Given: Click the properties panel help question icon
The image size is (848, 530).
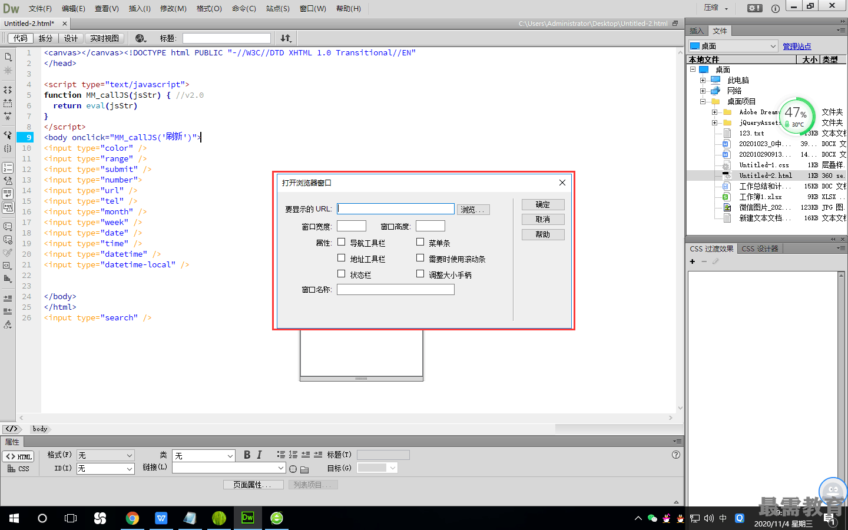Looking at the screenshot, I should 676,455.
